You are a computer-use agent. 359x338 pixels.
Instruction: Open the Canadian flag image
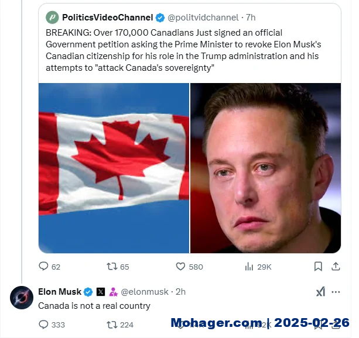pos(114,168)
